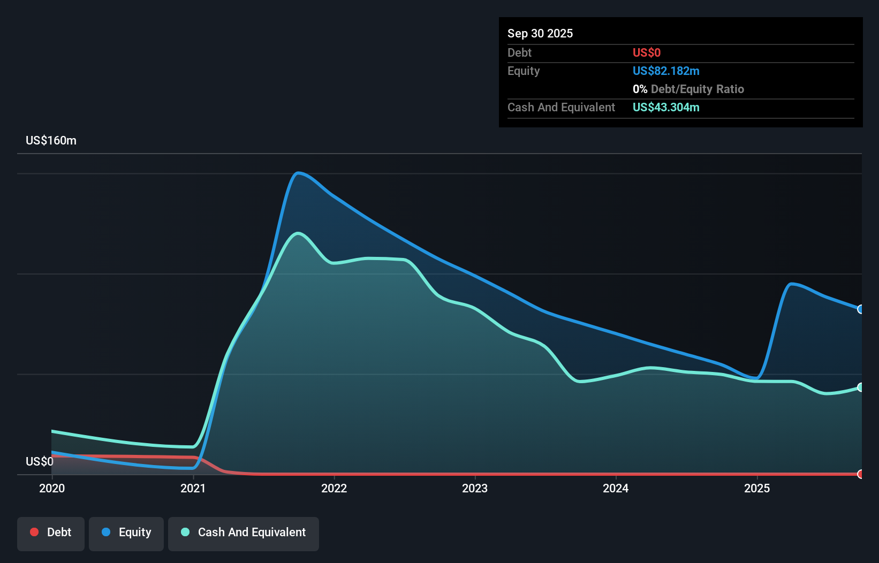This screenshot has height=563, width=879.
Task: Click the Sep 30 2025 tooltip date
Action: pyautogui.click(x=540, y=33)
